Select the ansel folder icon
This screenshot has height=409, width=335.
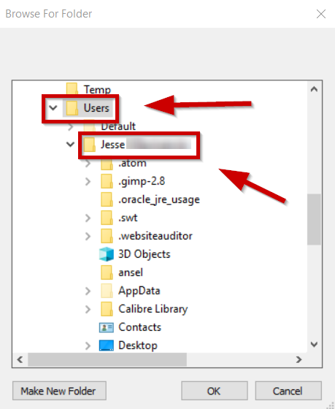(107, 272)
